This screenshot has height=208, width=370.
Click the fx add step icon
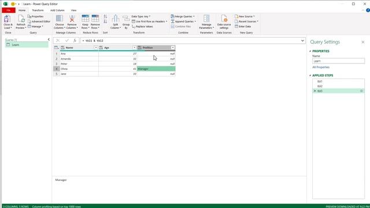75,40
